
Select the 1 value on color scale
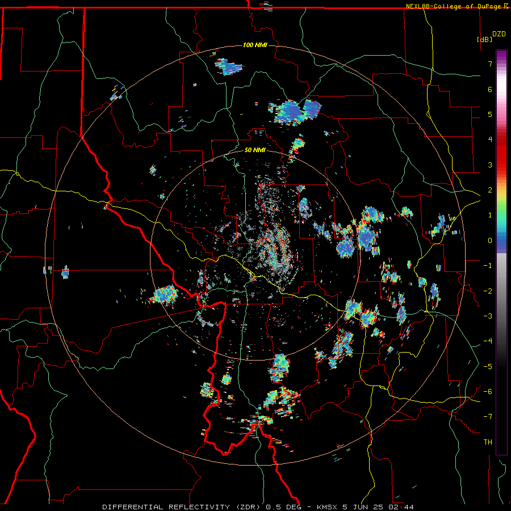point(490,215)
